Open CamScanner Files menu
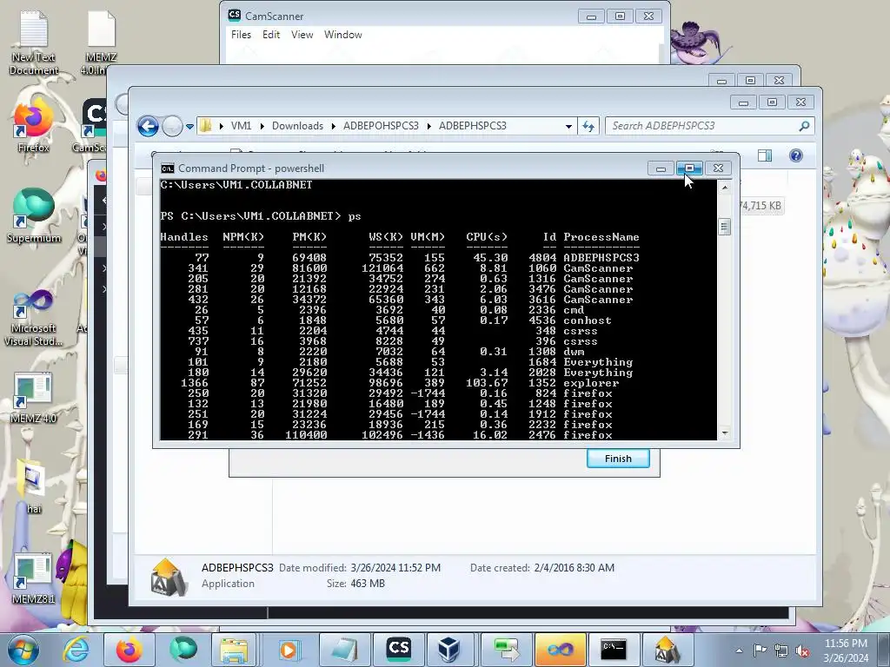The image size is (890, 667). (x=241, y=35)
